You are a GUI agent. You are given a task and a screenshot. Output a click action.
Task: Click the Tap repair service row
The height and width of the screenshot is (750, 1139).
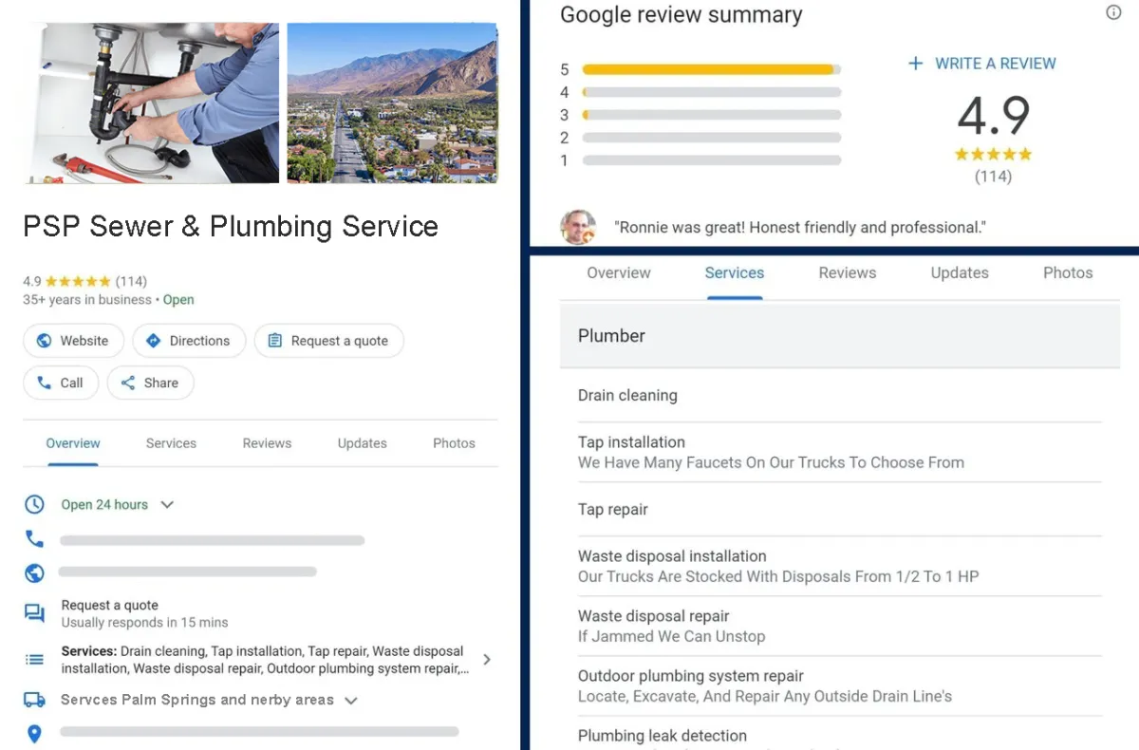(840, 510)
